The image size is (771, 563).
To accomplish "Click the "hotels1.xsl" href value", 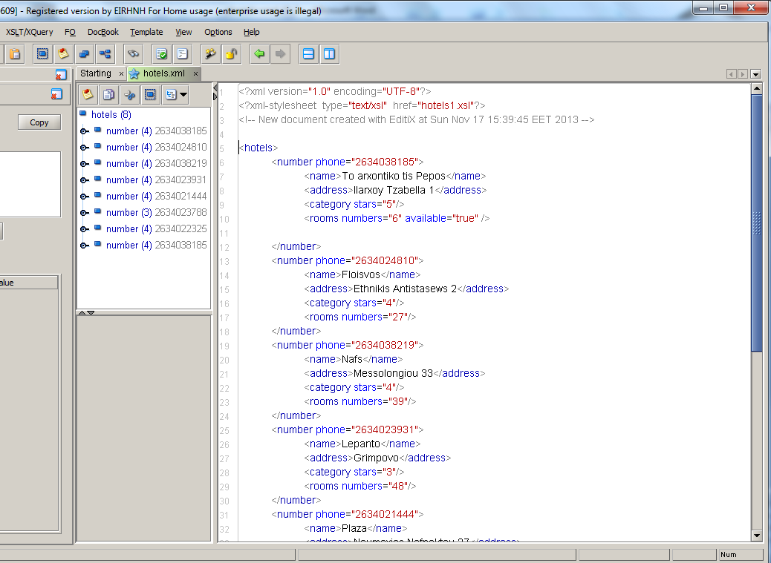I will click(446, 105).
